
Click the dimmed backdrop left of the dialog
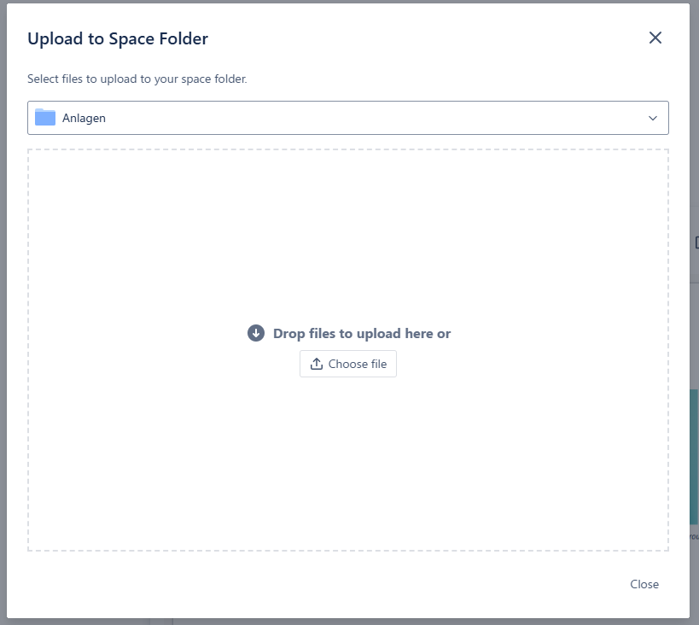tap(3, 342)
